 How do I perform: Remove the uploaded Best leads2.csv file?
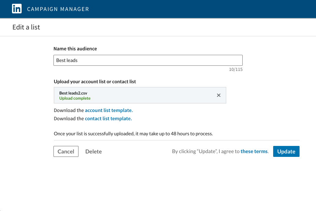[x=219, y=95]
